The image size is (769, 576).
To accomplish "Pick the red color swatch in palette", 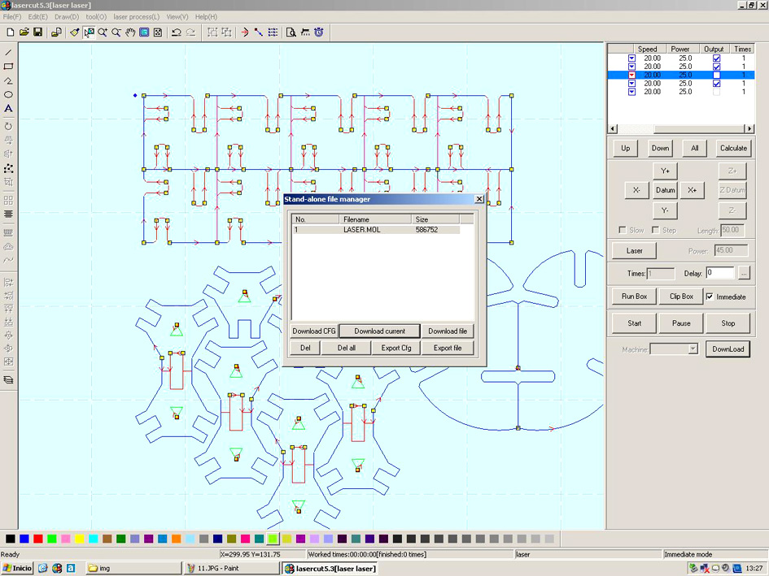I will (x=37, y=539).
